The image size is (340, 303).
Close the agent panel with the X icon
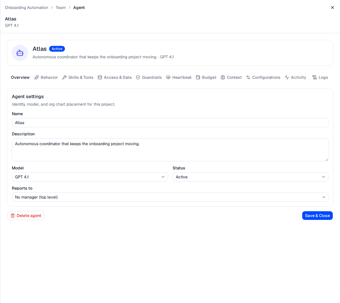coord(332,8)
